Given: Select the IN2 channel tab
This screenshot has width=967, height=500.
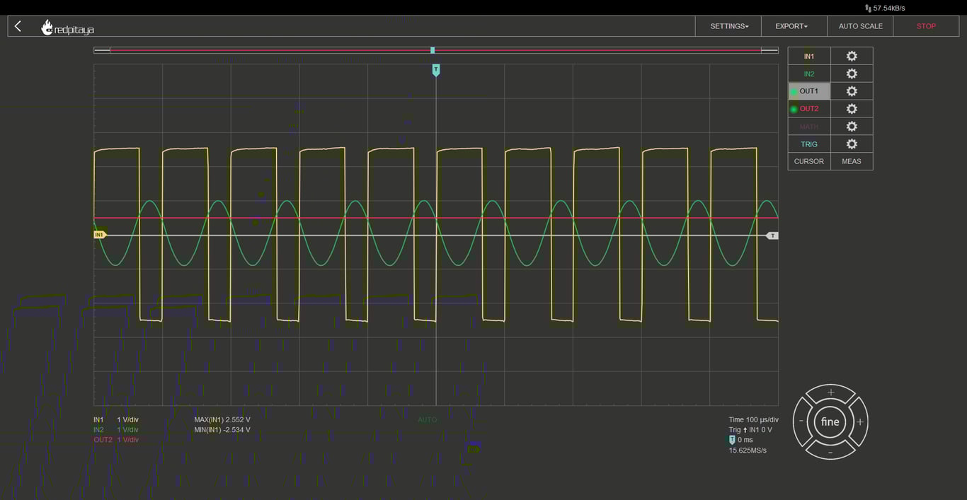Looking at the screenshot, I should click(809, 74).
